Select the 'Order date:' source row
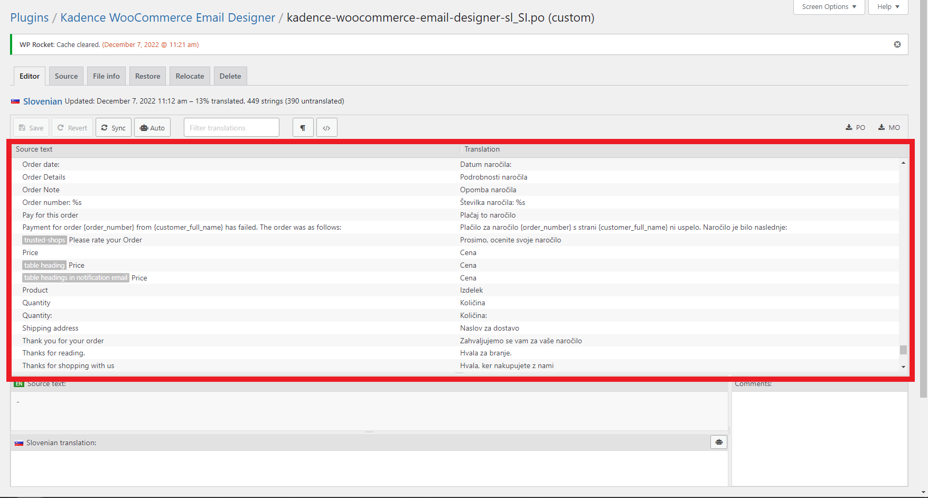928x498 pixels. click(41, 164)
